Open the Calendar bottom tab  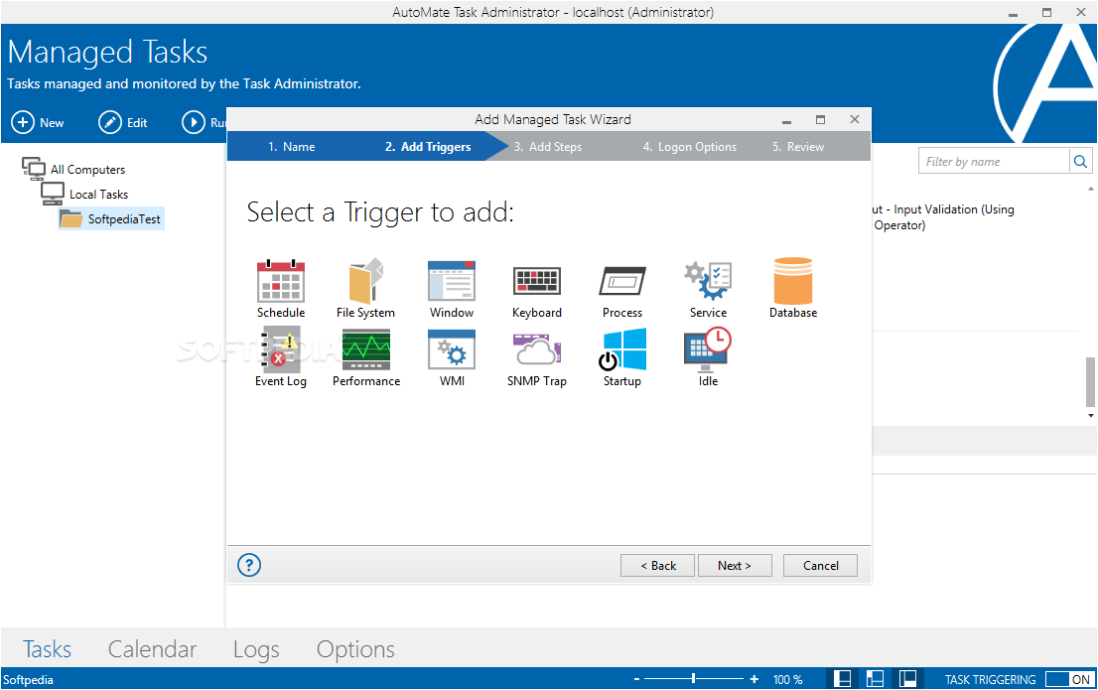[152, 649]
